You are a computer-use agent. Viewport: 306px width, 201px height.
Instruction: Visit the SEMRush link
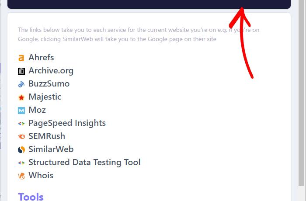click(x=46, y=136)
